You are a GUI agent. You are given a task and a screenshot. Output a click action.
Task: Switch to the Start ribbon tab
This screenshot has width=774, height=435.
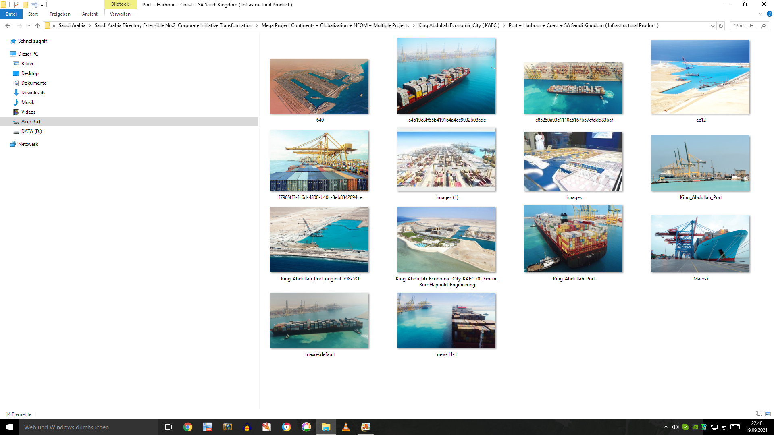pyautogui.click(x=33, y=14)
